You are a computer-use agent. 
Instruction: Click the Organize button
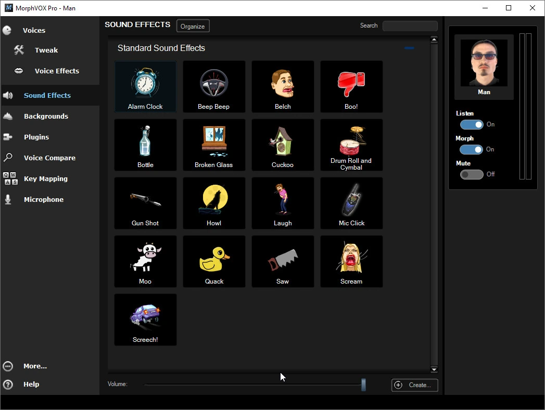[193, 26]
